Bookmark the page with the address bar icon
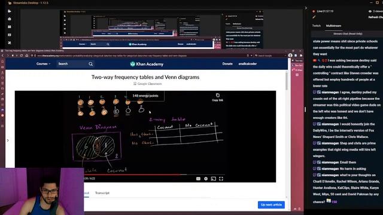Image resolution: width=383 pixels, height=215 pixels. (x=248, y=56)
